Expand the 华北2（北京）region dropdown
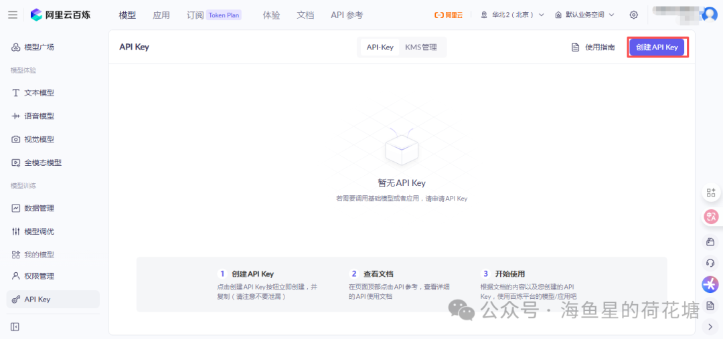 tap(512, 15)
